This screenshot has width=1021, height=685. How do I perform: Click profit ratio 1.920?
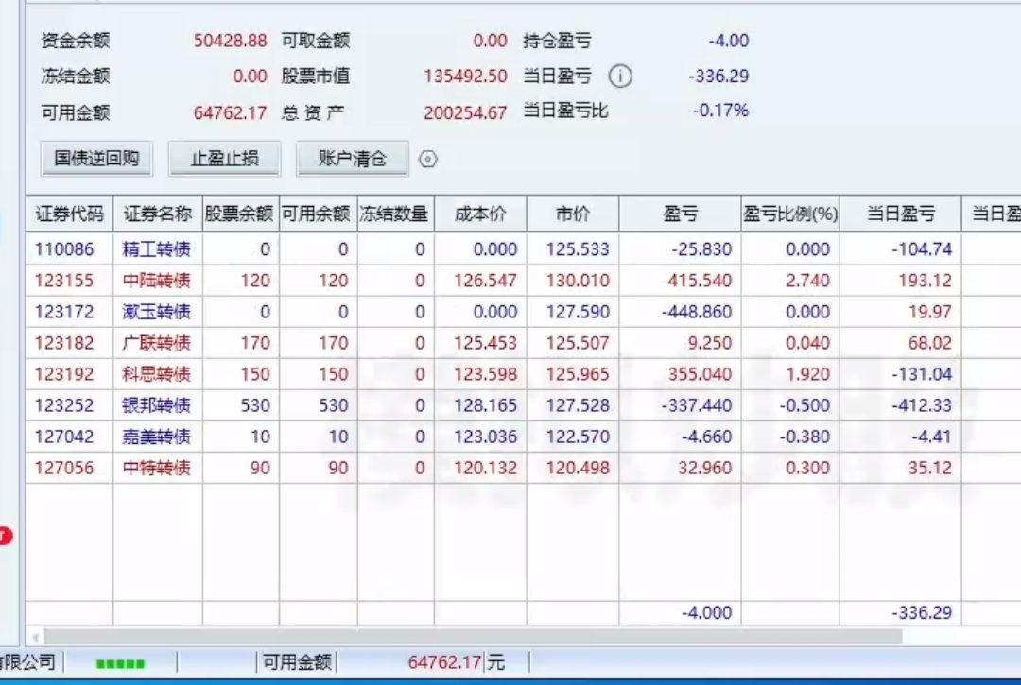pyautogui.click(x=807, y=374)
